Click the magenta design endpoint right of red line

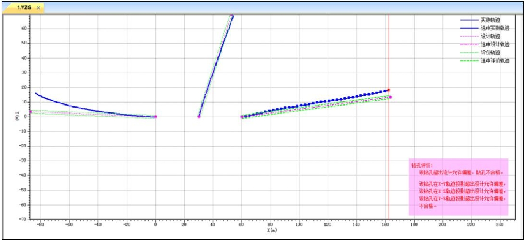click(x=391, y=97)
